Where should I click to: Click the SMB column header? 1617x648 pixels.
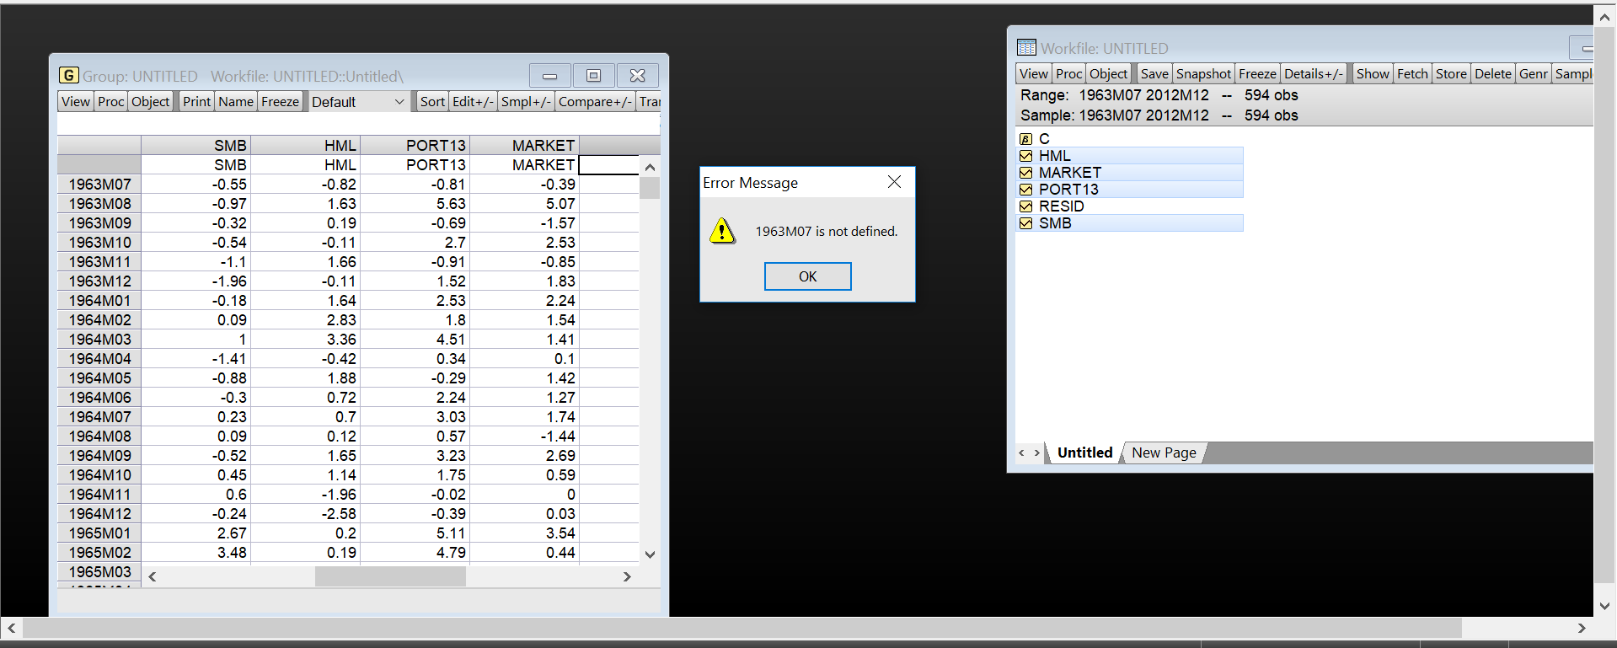point(195,146)
